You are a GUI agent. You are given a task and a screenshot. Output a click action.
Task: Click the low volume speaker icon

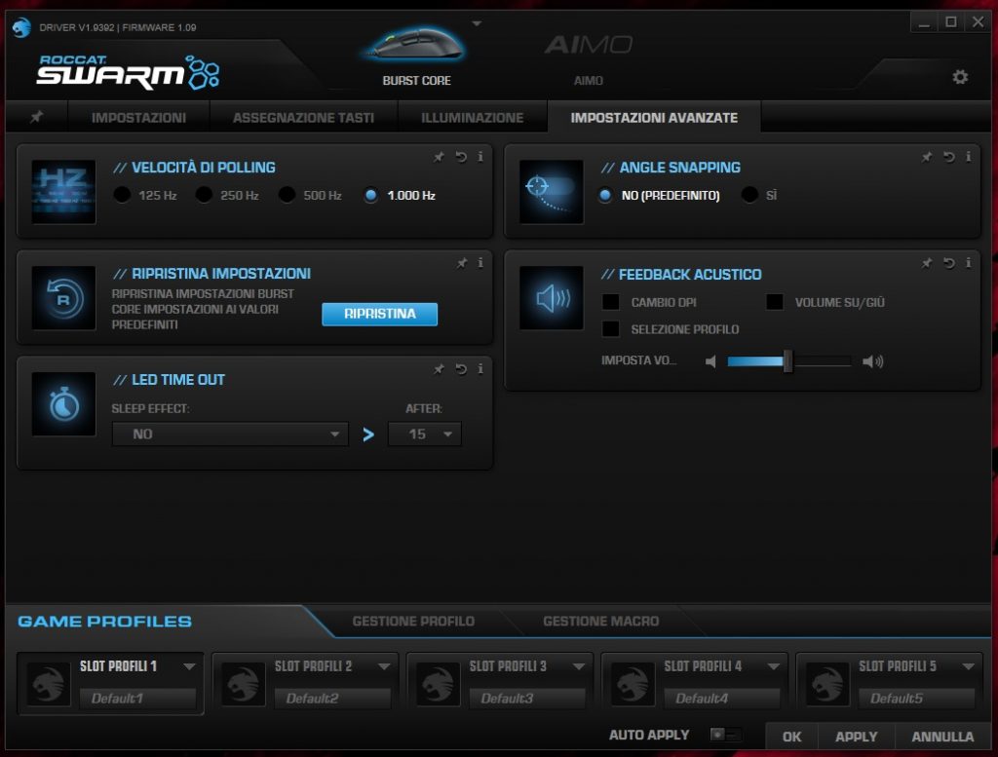pyautogui.click(x=710, y=361)
